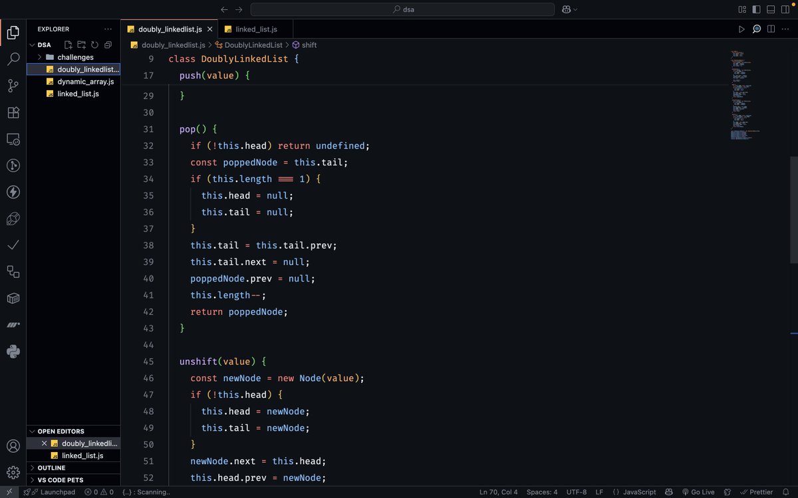Open the Copilot chat icon
The height and width of the screenshot is (498, 798).
566,9
